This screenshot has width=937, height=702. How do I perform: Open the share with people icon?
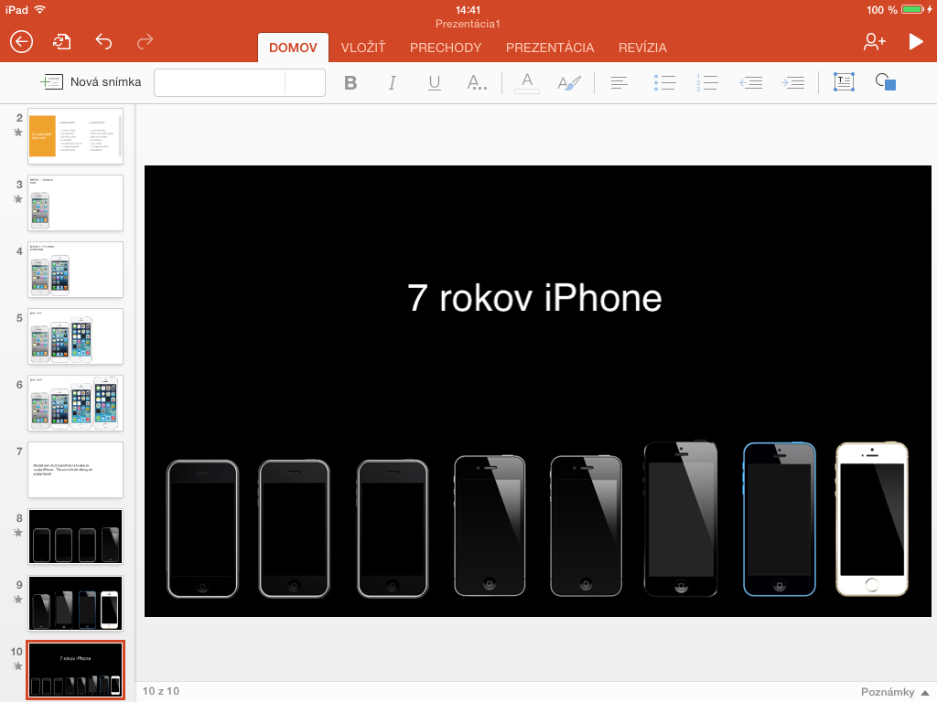pyautogui.click(x=874, y=41)
